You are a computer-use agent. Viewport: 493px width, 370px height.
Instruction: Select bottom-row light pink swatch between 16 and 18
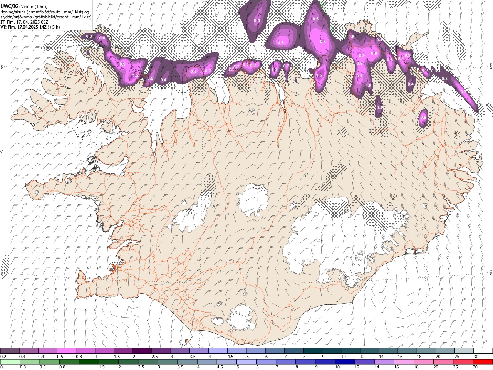tap(404, 362)
